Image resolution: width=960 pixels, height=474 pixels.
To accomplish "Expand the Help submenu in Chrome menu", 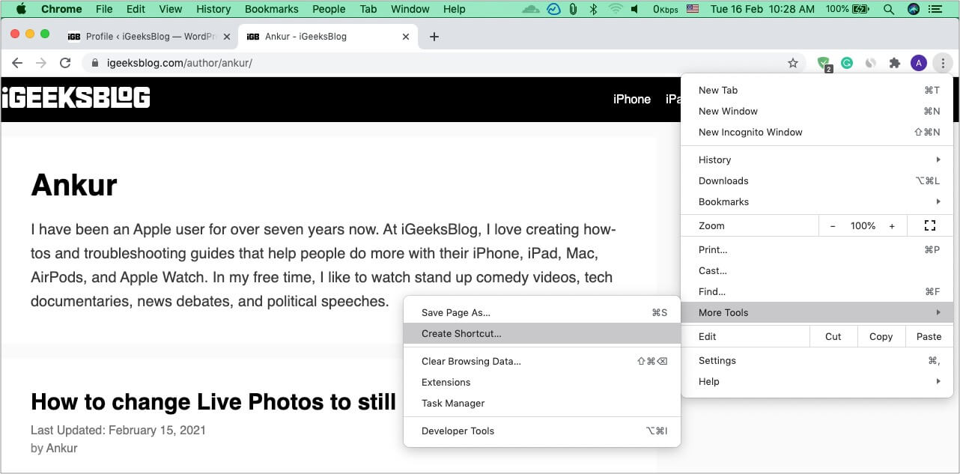I will [817, 381].
